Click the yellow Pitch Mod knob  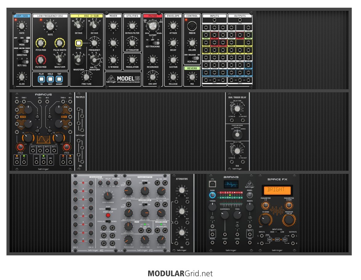pyautogui.click(x=41, y=43)
